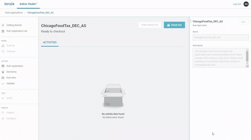The image size is (251, 140).
Task: Click the Rule Application icon under Author
Action: pyautogui.click(x=3, y=66)
